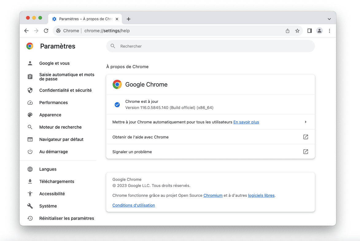Open Moteur de recherche settings

click(60, 127)
